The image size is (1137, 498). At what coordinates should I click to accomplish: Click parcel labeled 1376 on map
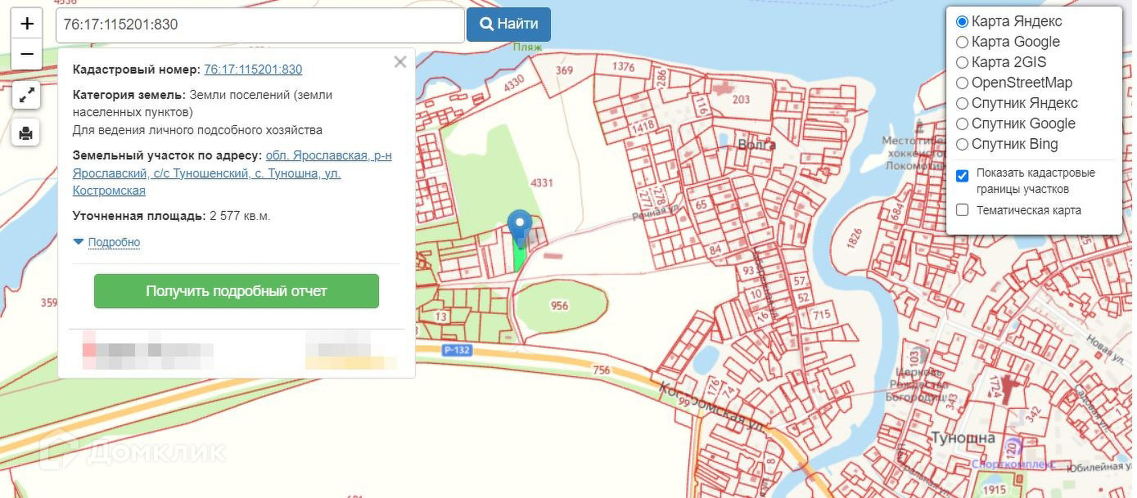click(623, 66)
